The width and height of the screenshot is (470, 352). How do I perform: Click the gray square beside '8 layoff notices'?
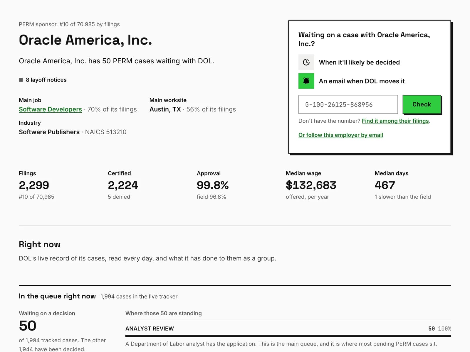(x=21, y=80)
